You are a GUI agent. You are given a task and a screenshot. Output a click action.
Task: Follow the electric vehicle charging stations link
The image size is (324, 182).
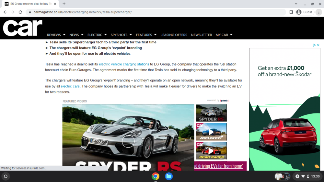click(124, 64)
